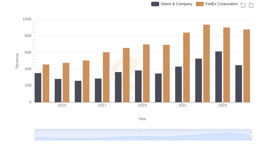Click the 2019 FedEx Corporation bar

tap(146, 73)
